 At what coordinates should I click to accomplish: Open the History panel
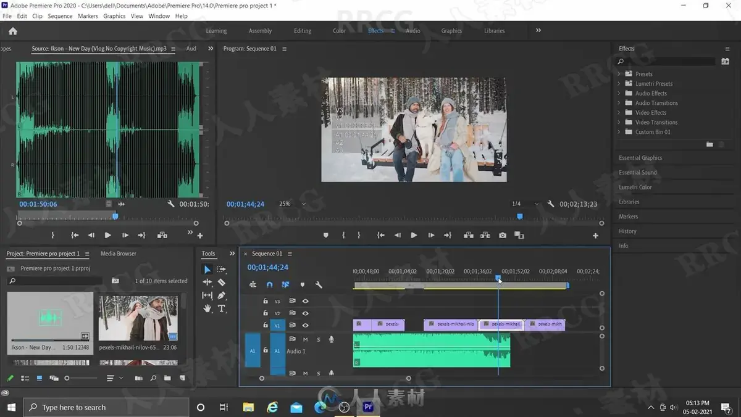627,231
